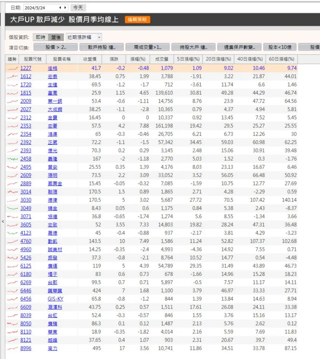Click trend sparkline for stock 2609

(x=13, y=175)
